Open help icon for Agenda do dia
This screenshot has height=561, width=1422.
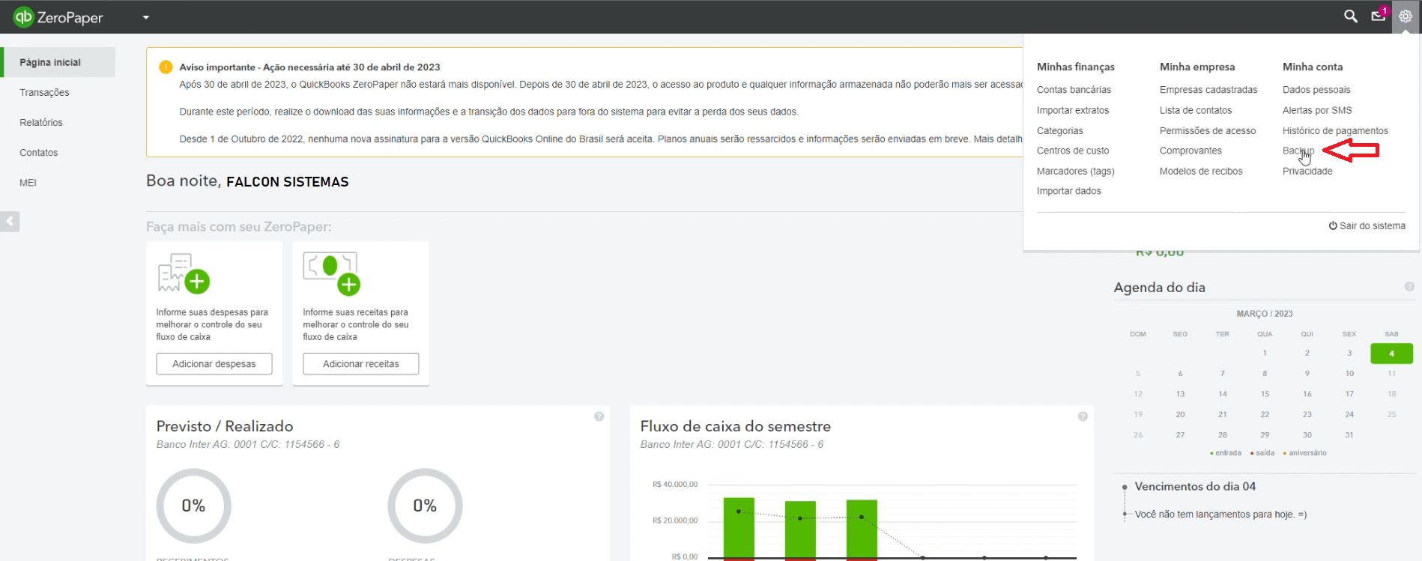click(x=1409, y=287)
